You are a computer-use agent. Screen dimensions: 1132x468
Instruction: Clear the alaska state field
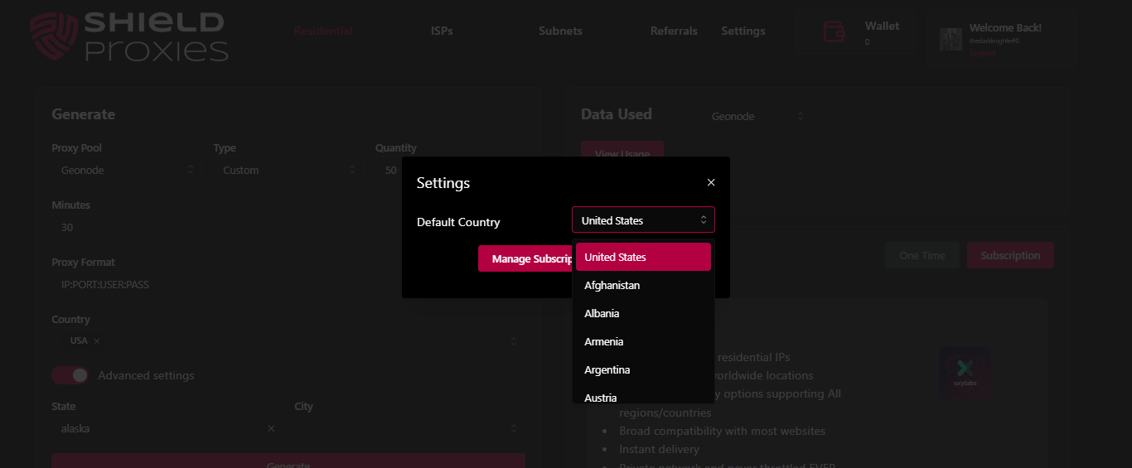pyautogui.click(x=271, y=429)
